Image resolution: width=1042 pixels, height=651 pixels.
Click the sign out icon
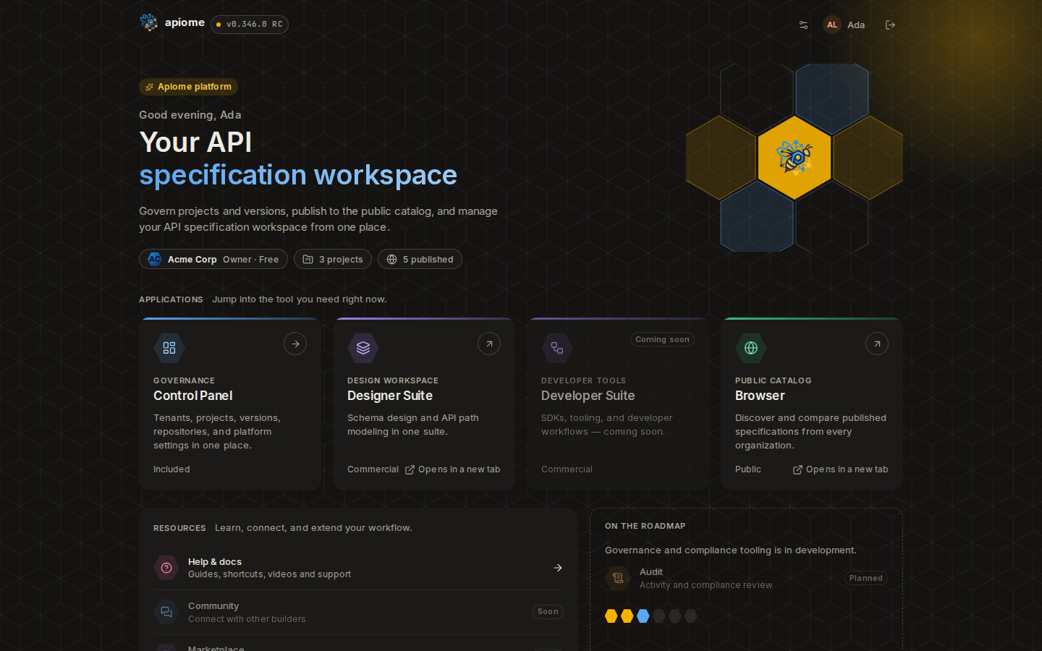[x=890, y=25]
